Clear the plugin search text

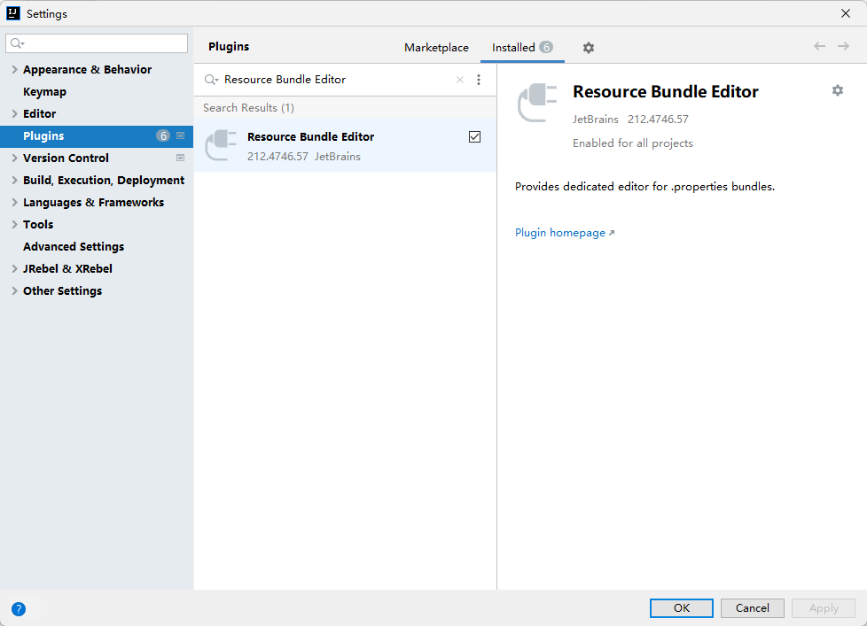point(460,80)
